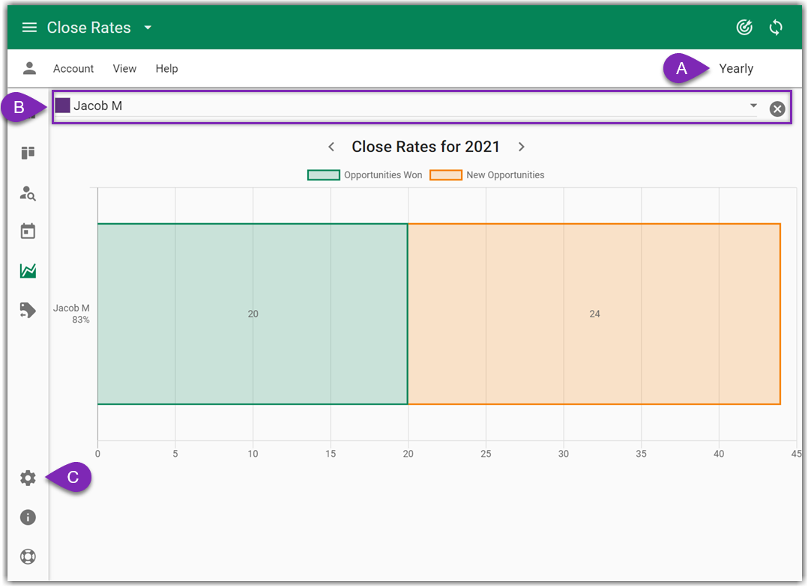Toggle New Opportunities legend item
Screen dimensions: 808x587
click(487, 175)
